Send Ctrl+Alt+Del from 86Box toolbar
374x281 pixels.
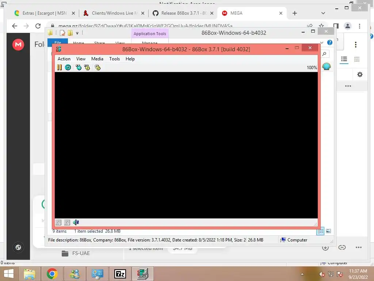[78, 67]
